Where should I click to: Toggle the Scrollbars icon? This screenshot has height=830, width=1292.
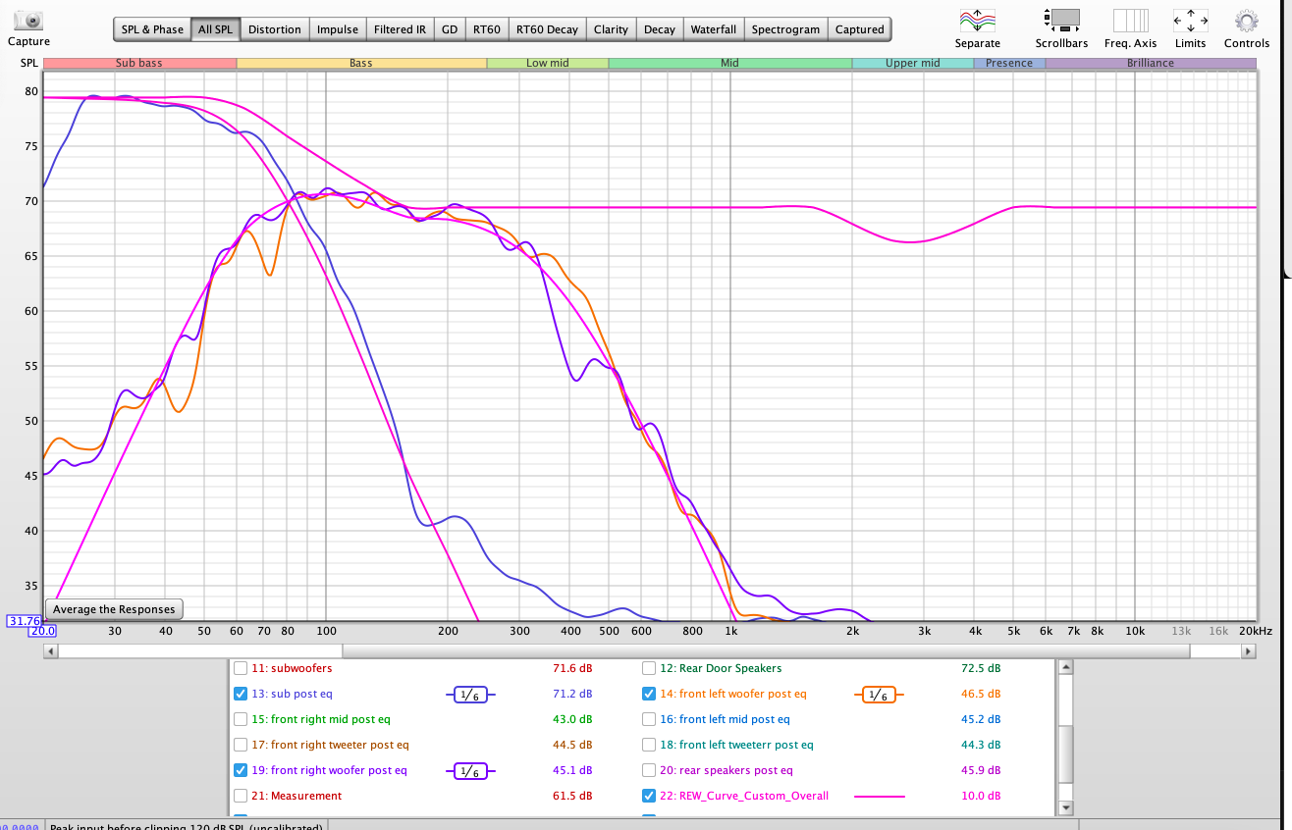click(1061, 20)
